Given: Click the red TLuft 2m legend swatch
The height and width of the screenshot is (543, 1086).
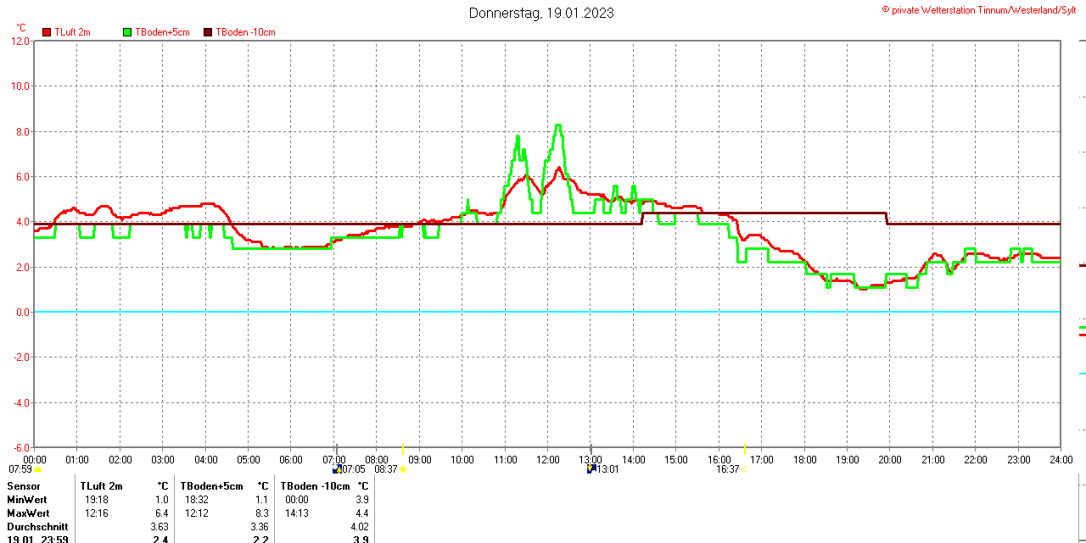Looking at the screenshot, I should point(47,32).
